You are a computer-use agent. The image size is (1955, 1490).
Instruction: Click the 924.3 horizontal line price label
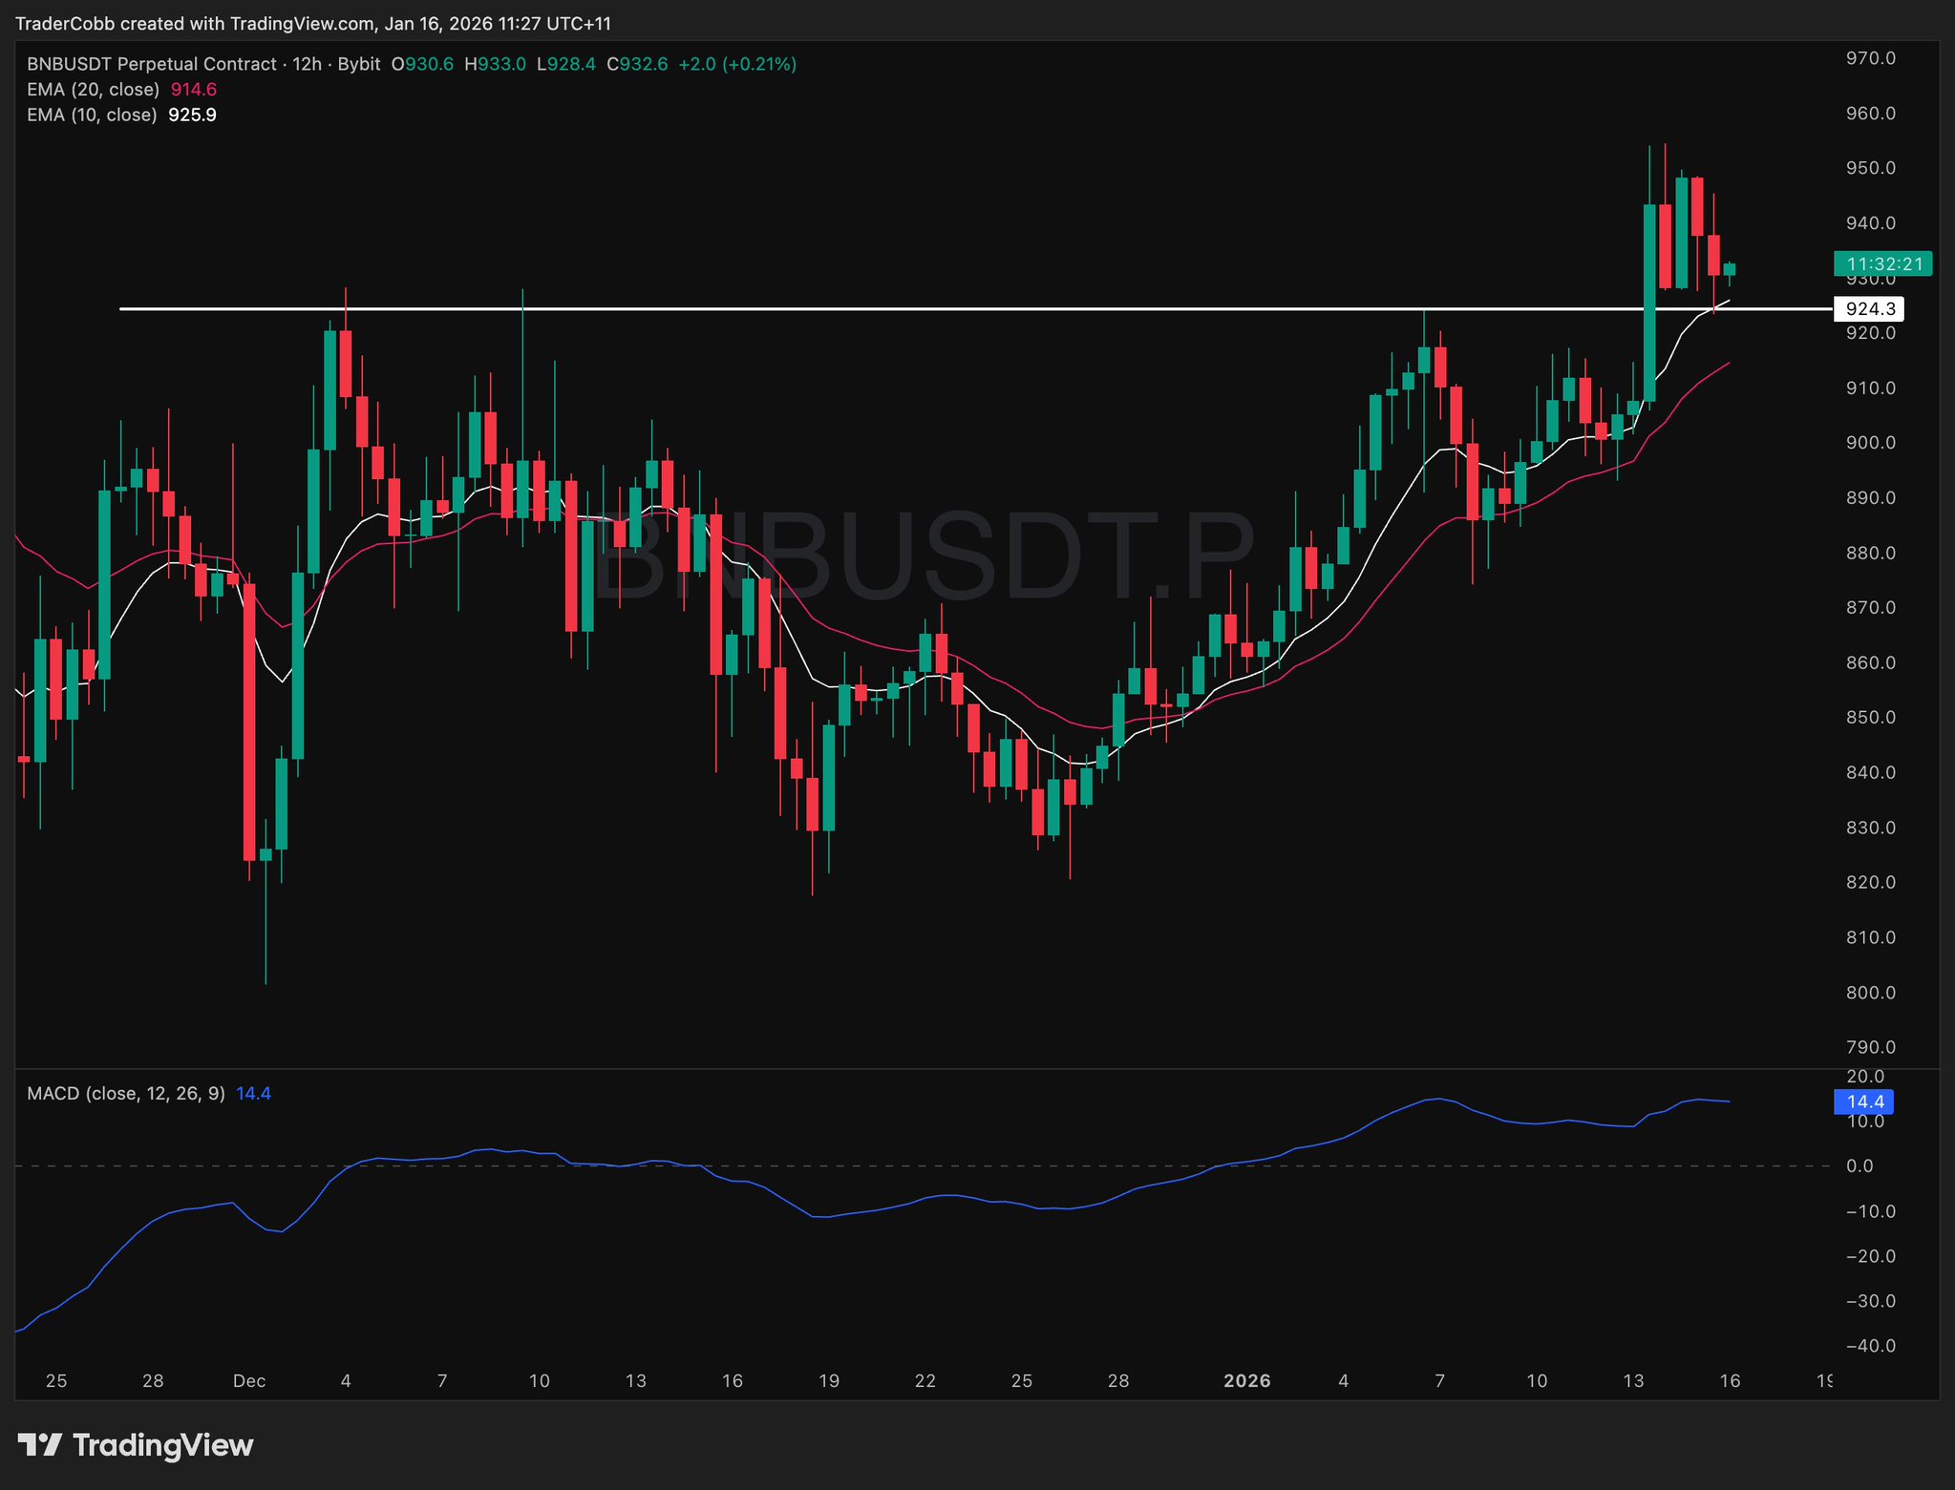[1869, 309]
